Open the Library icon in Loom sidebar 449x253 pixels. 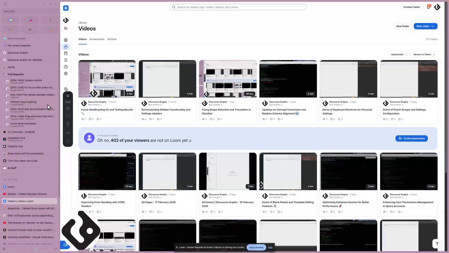[66, 47]
